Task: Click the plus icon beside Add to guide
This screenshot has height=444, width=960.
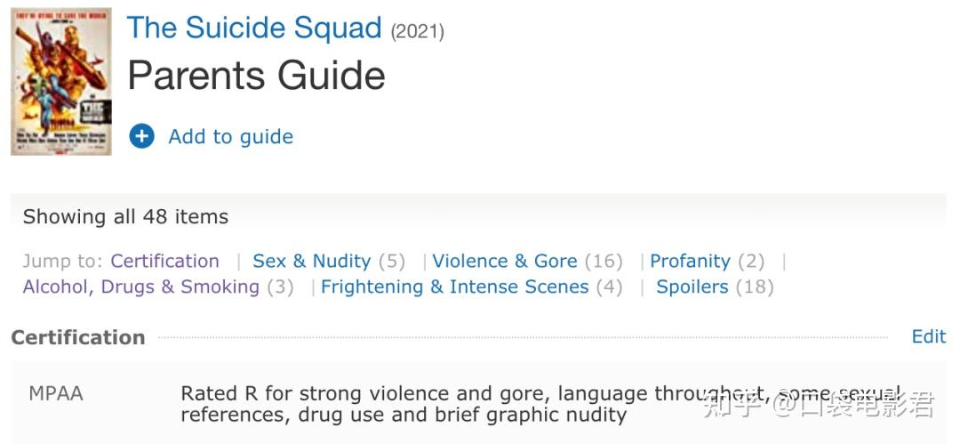Action: pyautogui.click(x=141, y=136)
